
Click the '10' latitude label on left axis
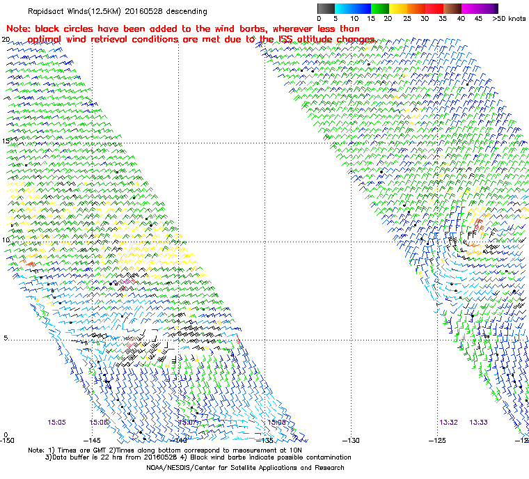(x=6, y=240)
